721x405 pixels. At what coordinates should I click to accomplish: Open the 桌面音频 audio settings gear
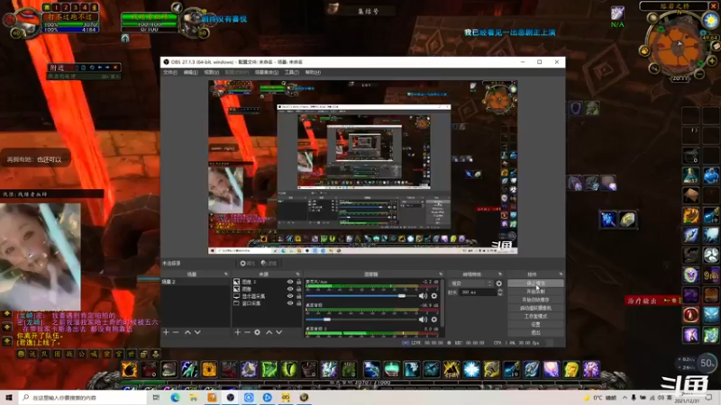(x=434, y=319)
